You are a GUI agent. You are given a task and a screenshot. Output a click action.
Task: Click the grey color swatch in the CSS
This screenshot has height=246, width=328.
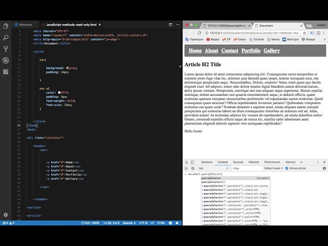pos(67,68)
